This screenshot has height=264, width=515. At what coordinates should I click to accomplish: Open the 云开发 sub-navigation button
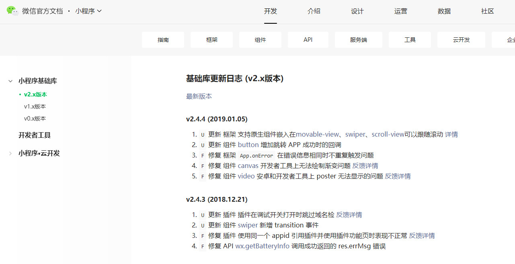coord(461,40)
